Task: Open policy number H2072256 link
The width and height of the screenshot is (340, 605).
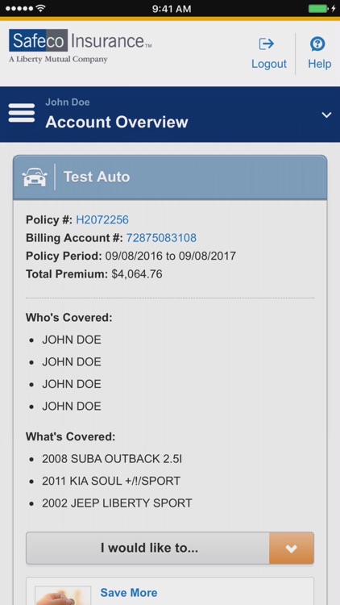Action: point(102,220)
